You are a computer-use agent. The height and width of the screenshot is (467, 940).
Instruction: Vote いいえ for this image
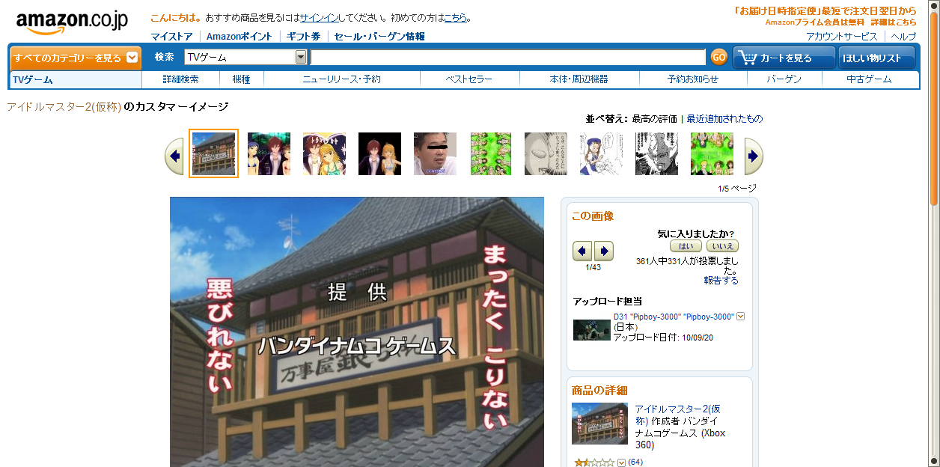point(722,245)
